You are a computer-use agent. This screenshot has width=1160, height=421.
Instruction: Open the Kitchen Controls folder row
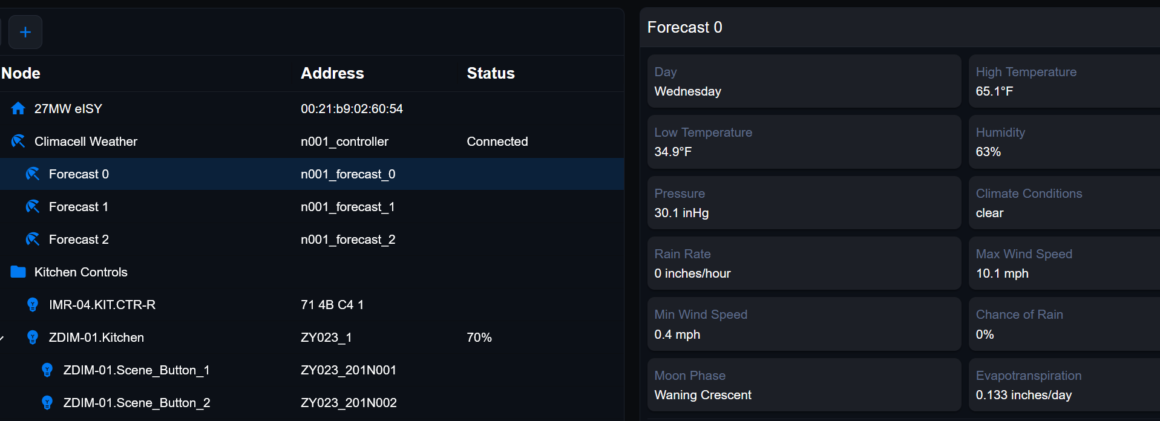(312, 272)
